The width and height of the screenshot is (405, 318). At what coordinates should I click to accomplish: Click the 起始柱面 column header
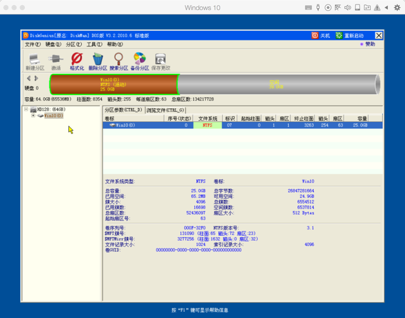250,118
